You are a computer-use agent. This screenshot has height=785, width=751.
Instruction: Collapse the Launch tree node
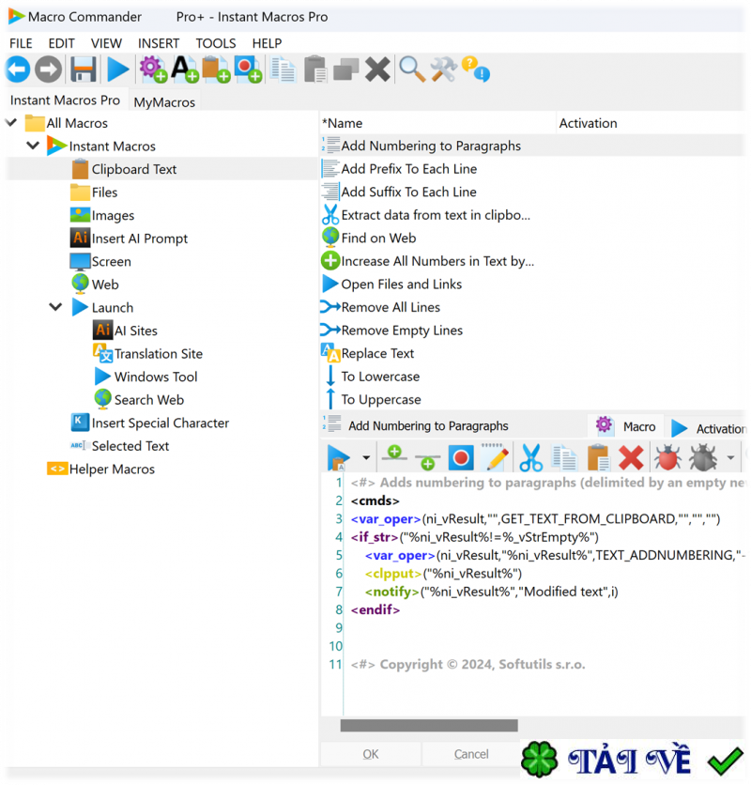pos(55,306)
